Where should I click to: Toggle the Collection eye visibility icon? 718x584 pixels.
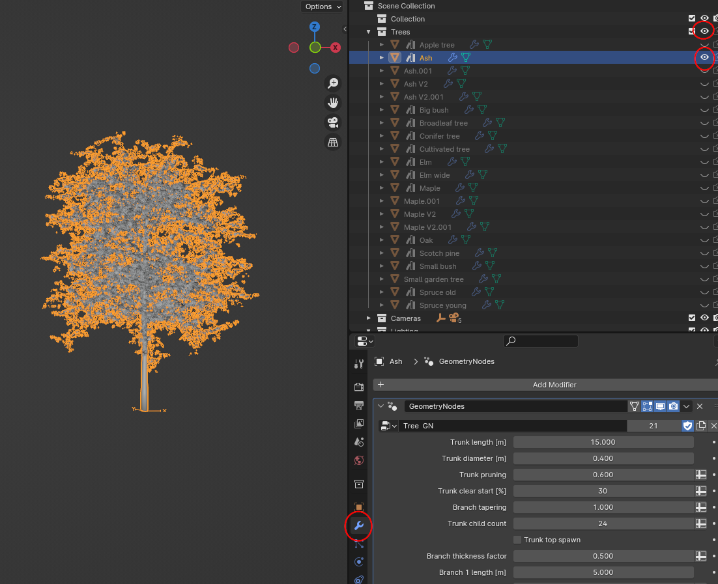pyautogui.click(x=704, y=18)
